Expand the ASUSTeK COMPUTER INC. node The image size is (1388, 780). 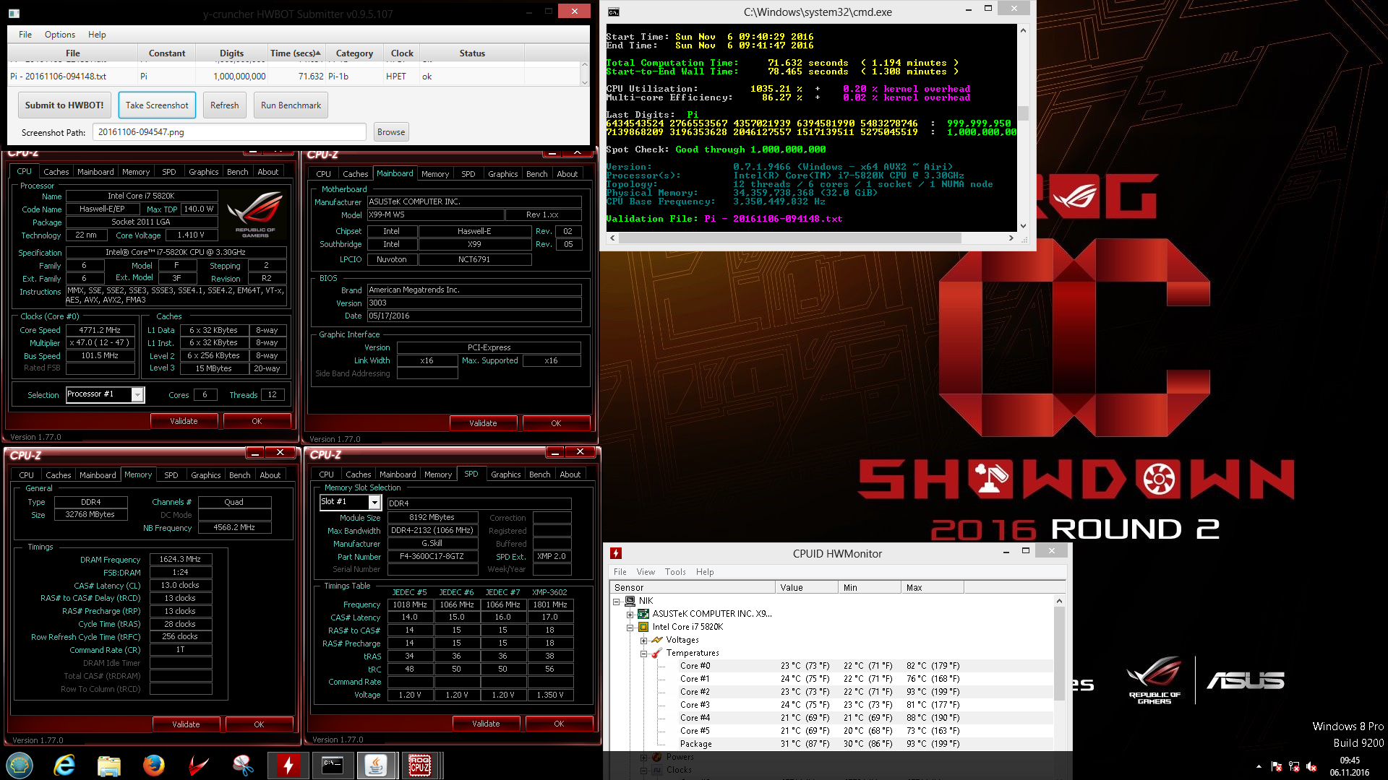(x=630, y=614)
